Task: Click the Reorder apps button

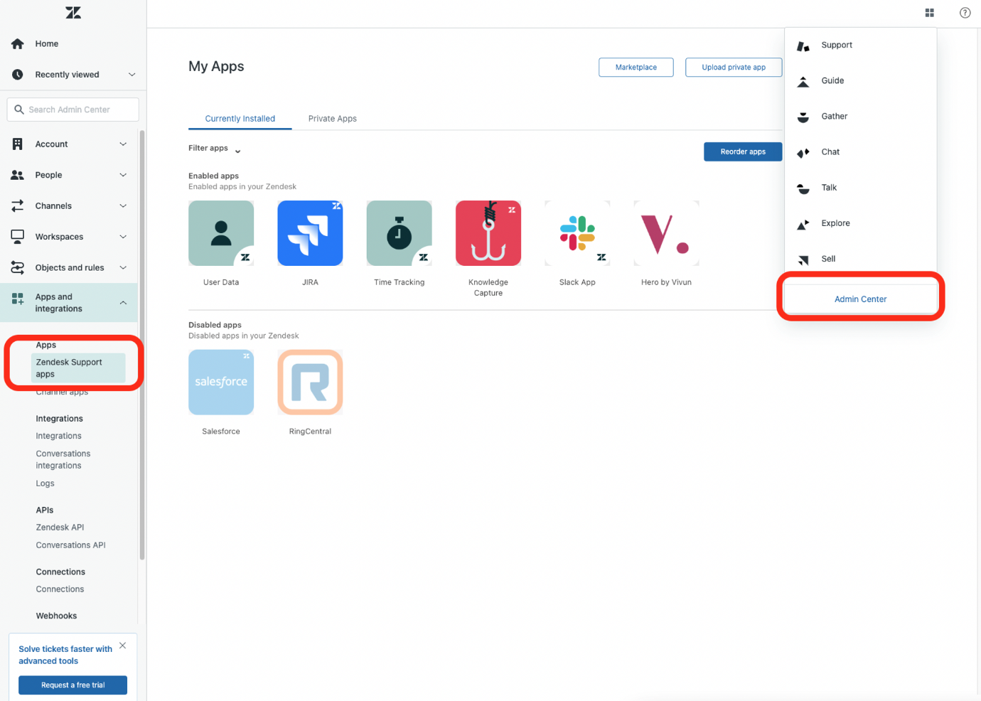Action: (x=743, y=151)
